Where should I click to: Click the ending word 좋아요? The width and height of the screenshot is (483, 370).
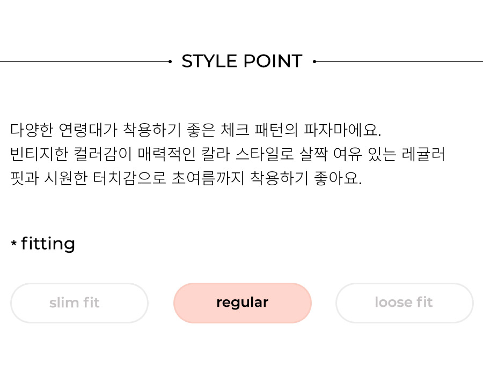pos(338,178)
